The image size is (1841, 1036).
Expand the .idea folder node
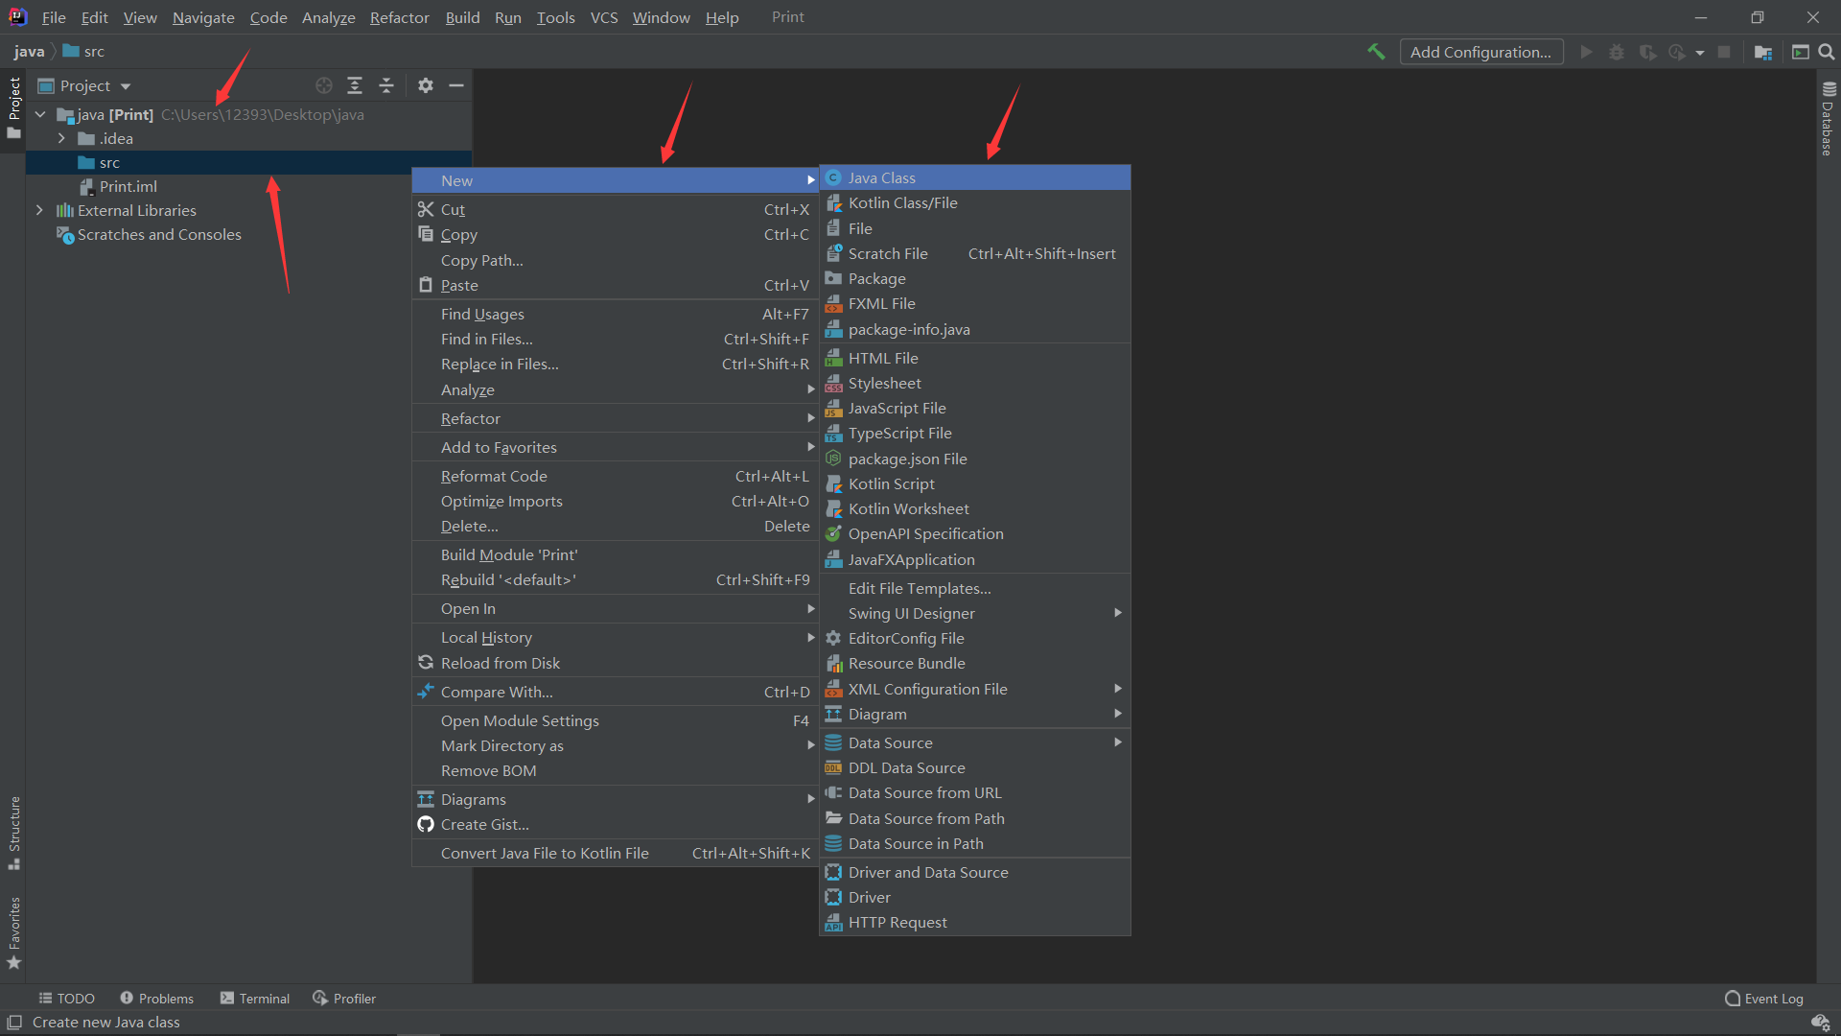click(x=61, y=138)
